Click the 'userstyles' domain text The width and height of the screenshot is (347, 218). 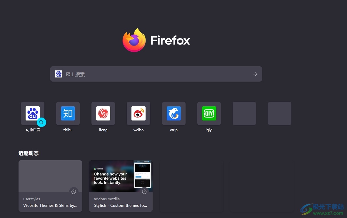pyautogui.click(x=32, y=199)
